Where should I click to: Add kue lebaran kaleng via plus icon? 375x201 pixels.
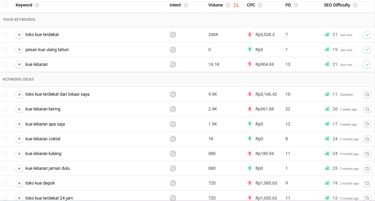coord(20,154)
